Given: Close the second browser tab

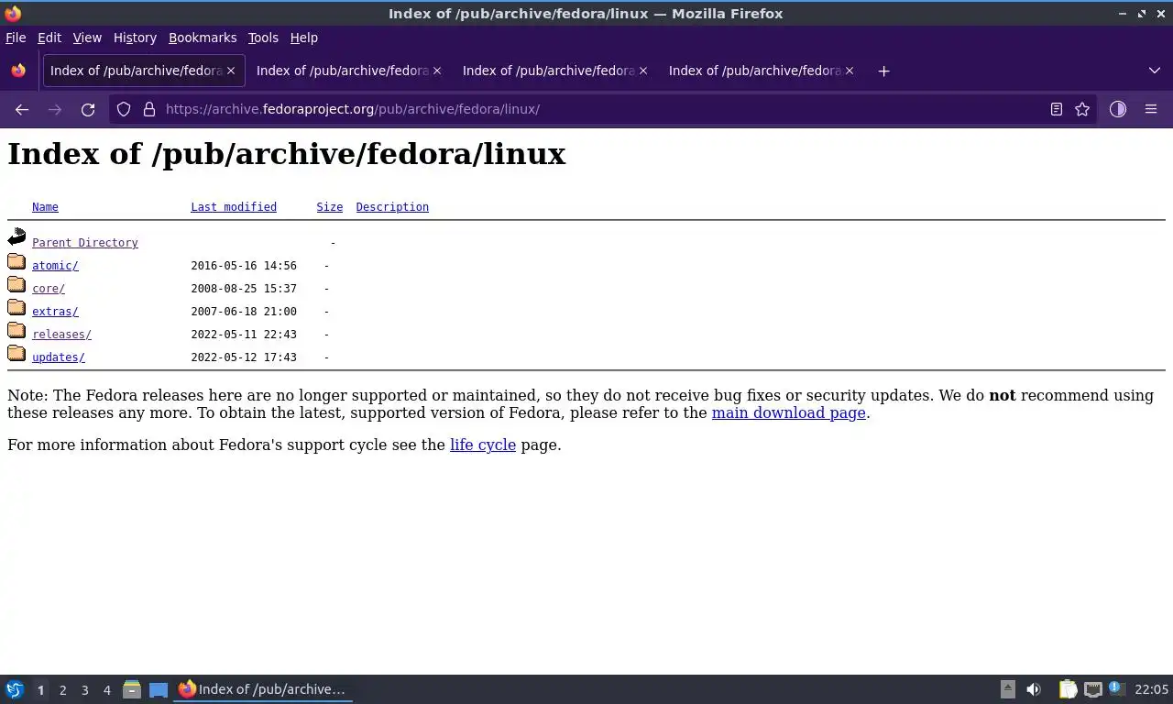Looking at the screenshot, I should tap(437, 71).
